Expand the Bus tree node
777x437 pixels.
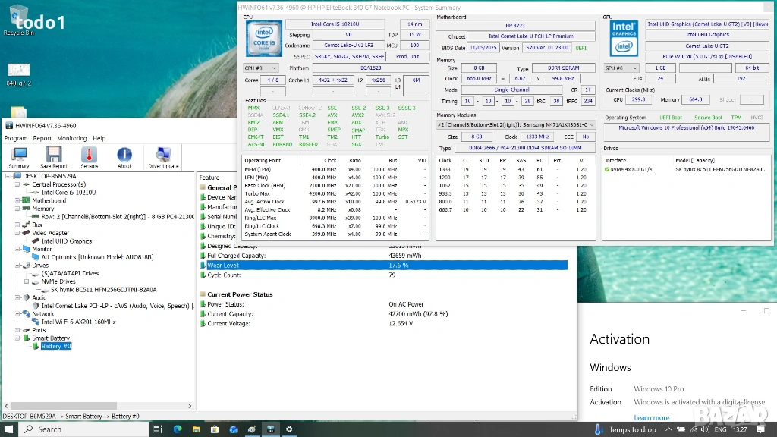coord(16,225)
